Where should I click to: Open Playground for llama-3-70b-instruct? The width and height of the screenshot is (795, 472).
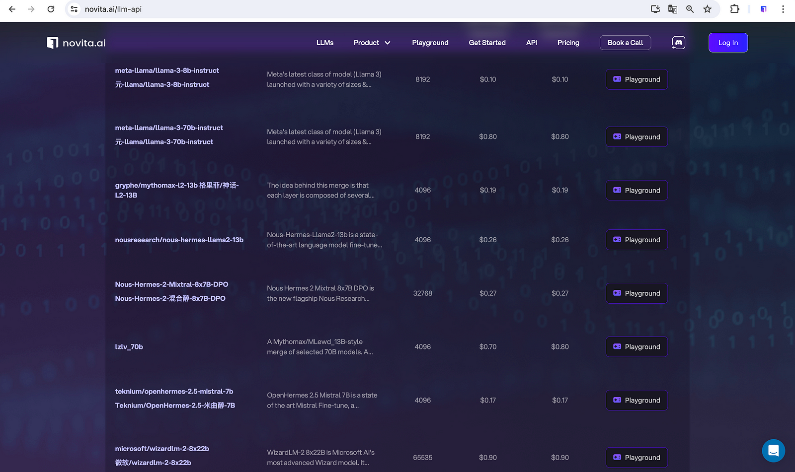point(636,137)
